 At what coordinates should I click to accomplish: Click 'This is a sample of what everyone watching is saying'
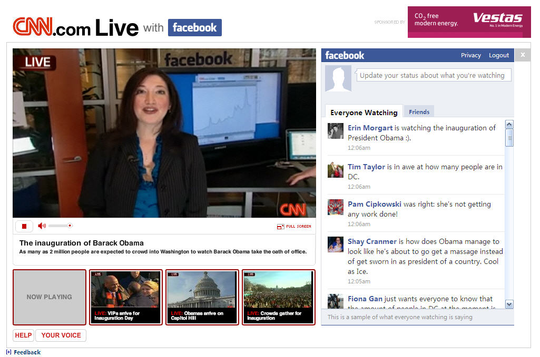[x=400, y=317]
